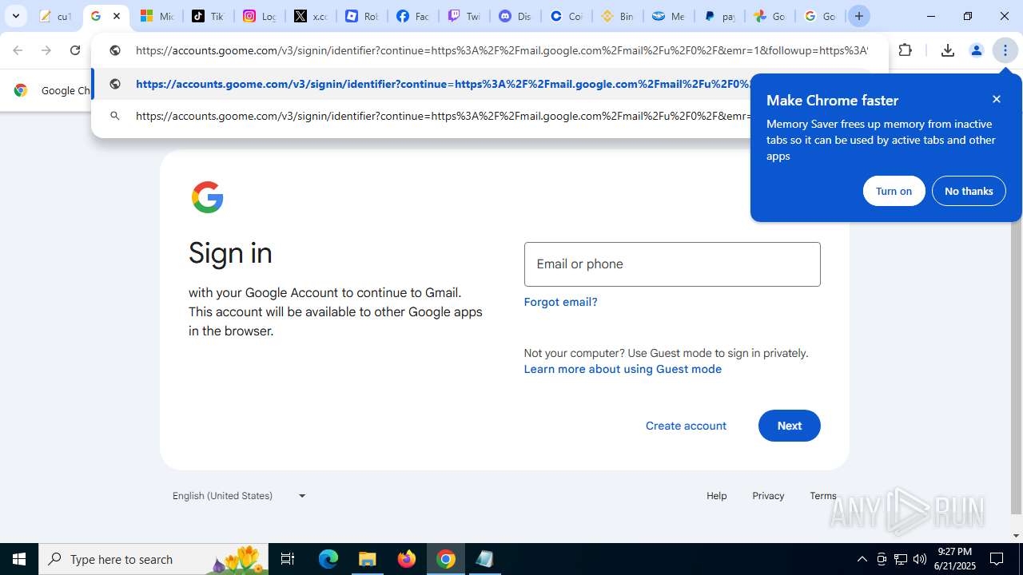Launch Firefox from taskbar
The image size is (1023, 575).
point(407,559)
